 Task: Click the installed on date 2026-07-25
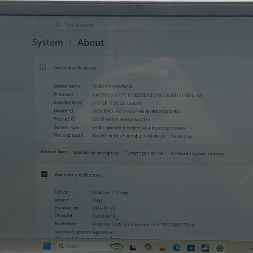(103, 208)
